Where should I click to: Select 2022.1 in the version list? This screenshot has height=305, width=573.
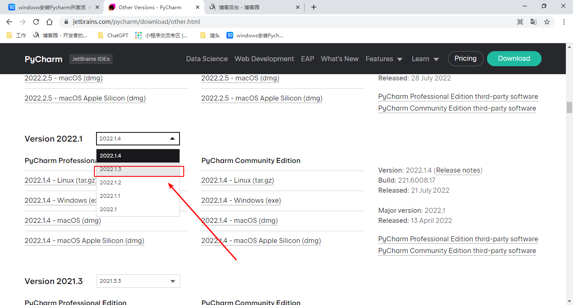click(138, 209)
